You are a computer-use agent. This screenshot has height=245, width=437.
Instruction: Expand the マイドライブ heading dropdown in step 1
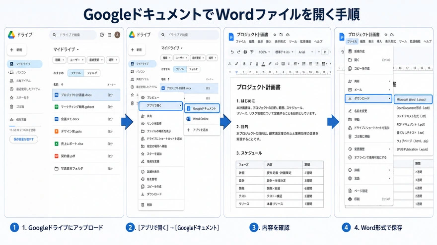coord(78,49)
